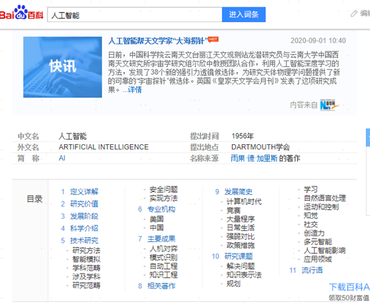This screenshot has width=370, height=303.
Task: Jump to subsection 竞赛
Action: (234, 210)
